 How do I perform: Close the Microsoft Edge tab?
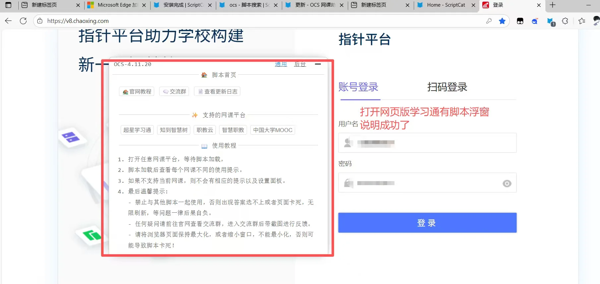(144, 5)
